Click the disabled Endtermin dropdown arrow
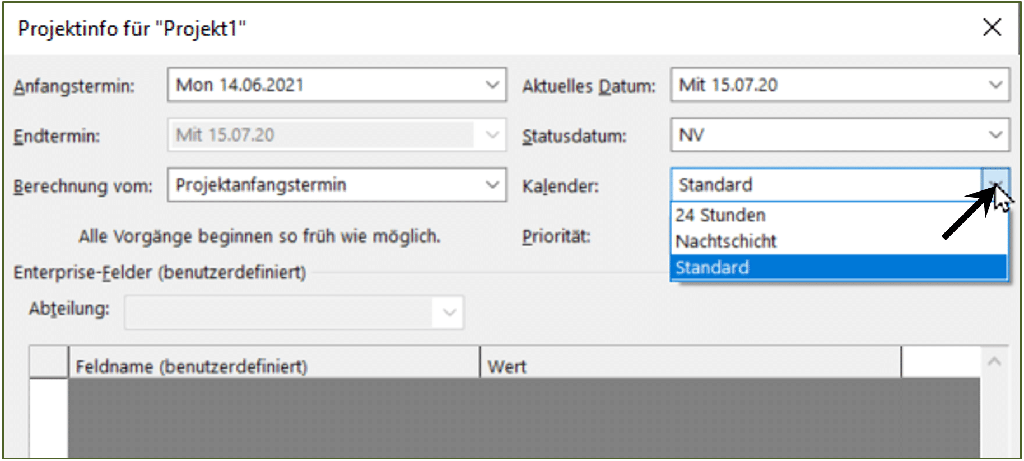 (492, 135)
